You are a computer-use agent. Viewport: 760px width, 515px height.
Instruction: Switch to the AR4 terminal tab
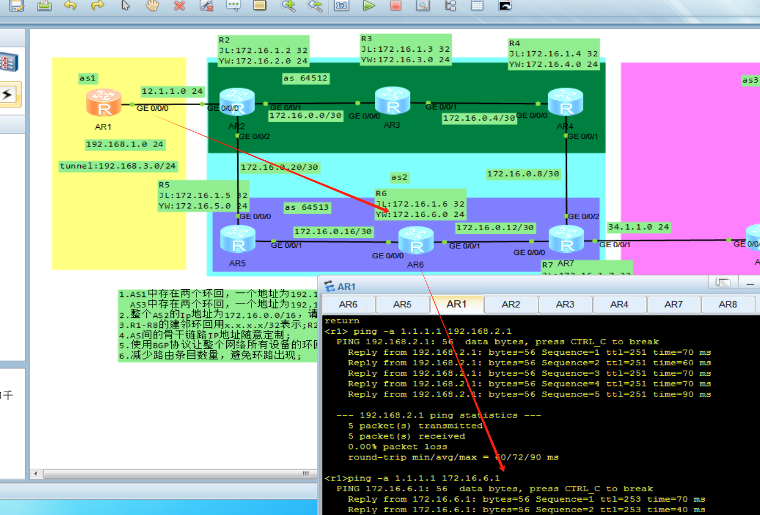coord(619,305)
